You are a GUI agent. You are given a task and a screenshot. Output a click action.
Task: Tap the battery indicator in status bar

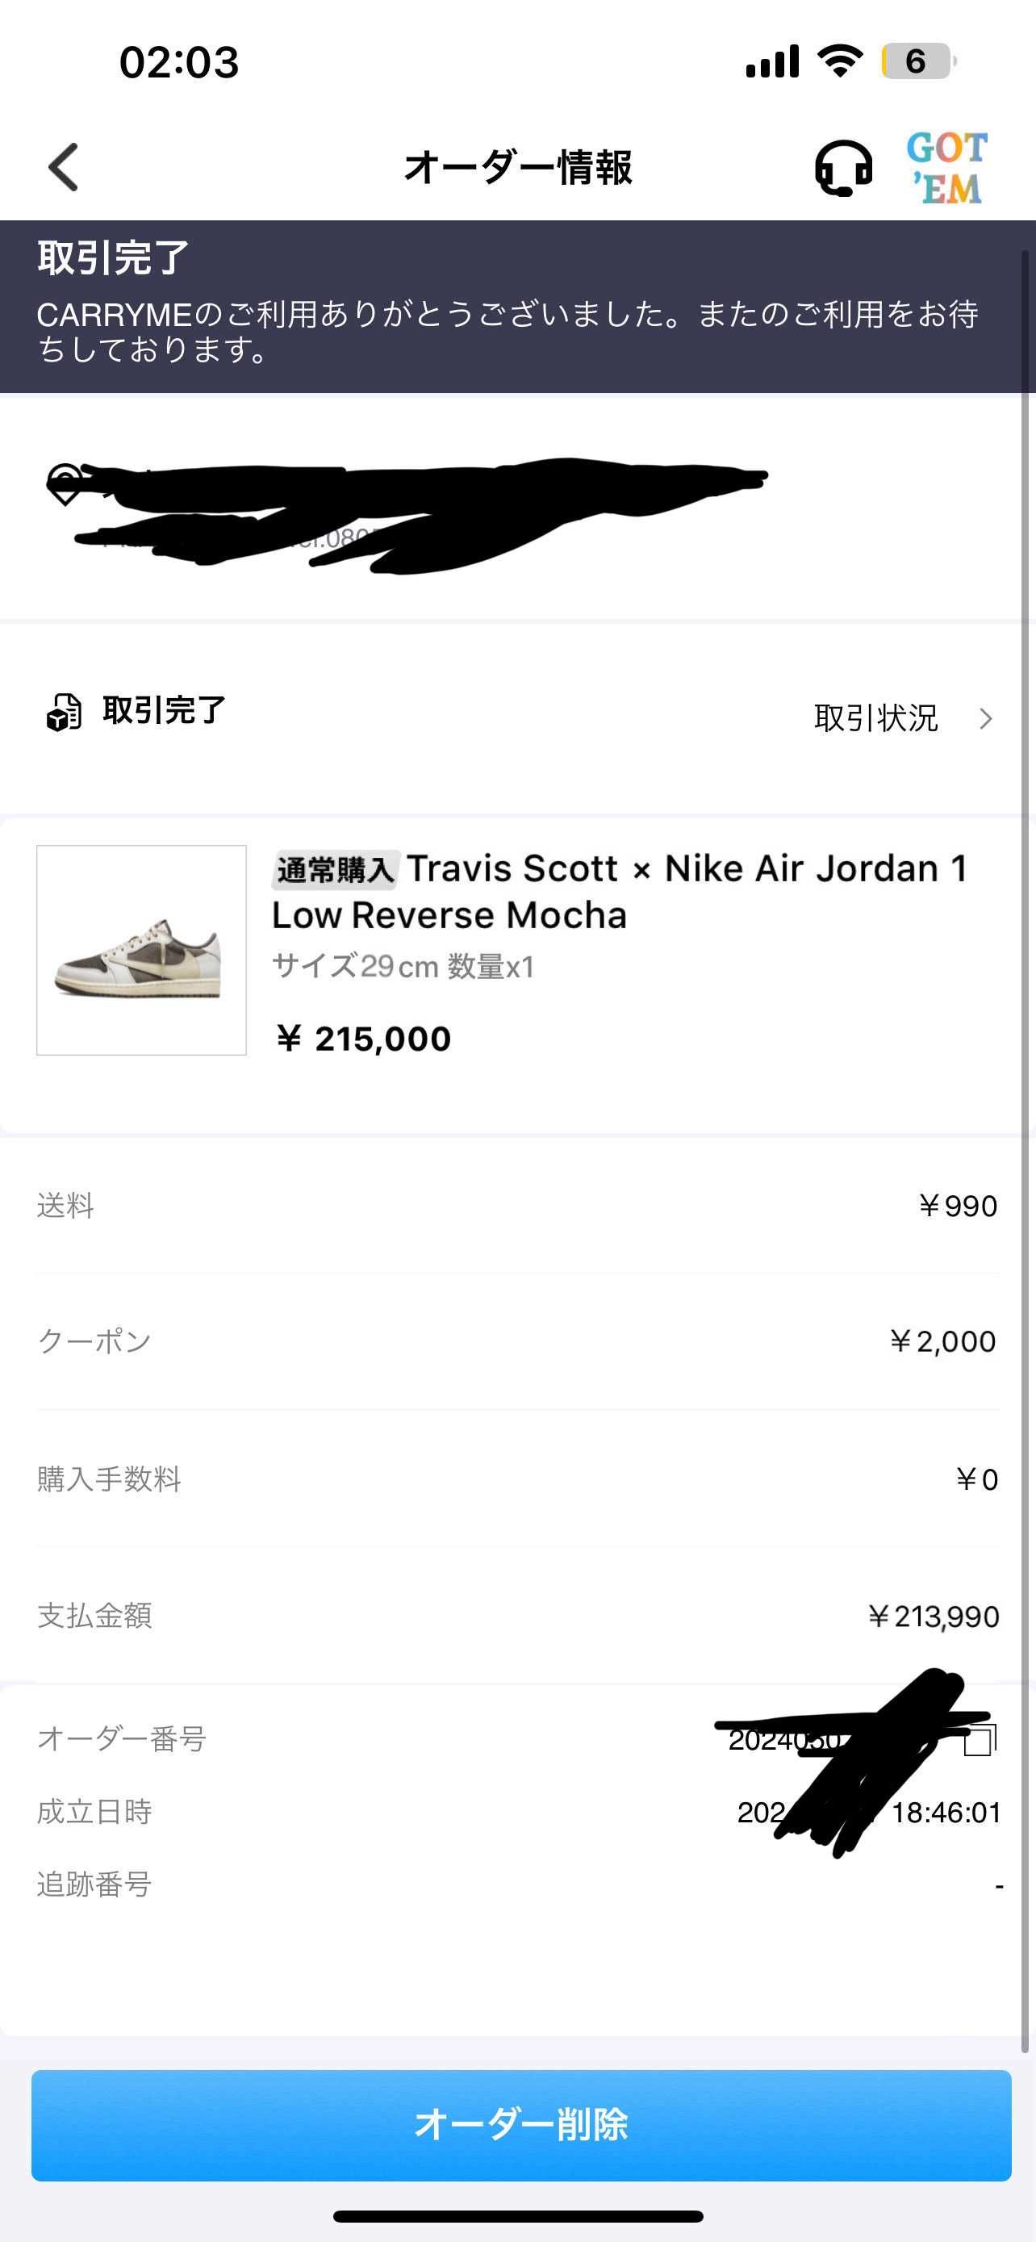(x=918, y=62)
